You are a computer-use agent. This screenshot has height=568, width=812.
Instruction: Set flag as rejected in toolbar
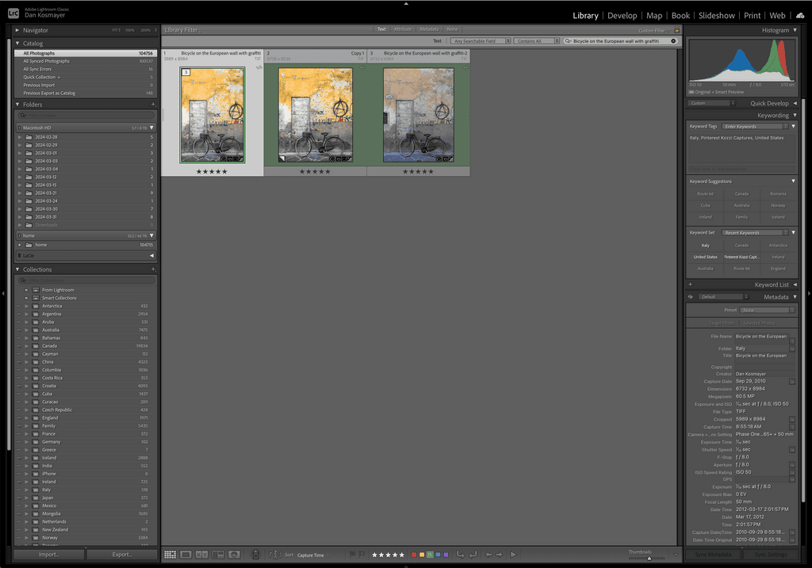pos(362,555)
